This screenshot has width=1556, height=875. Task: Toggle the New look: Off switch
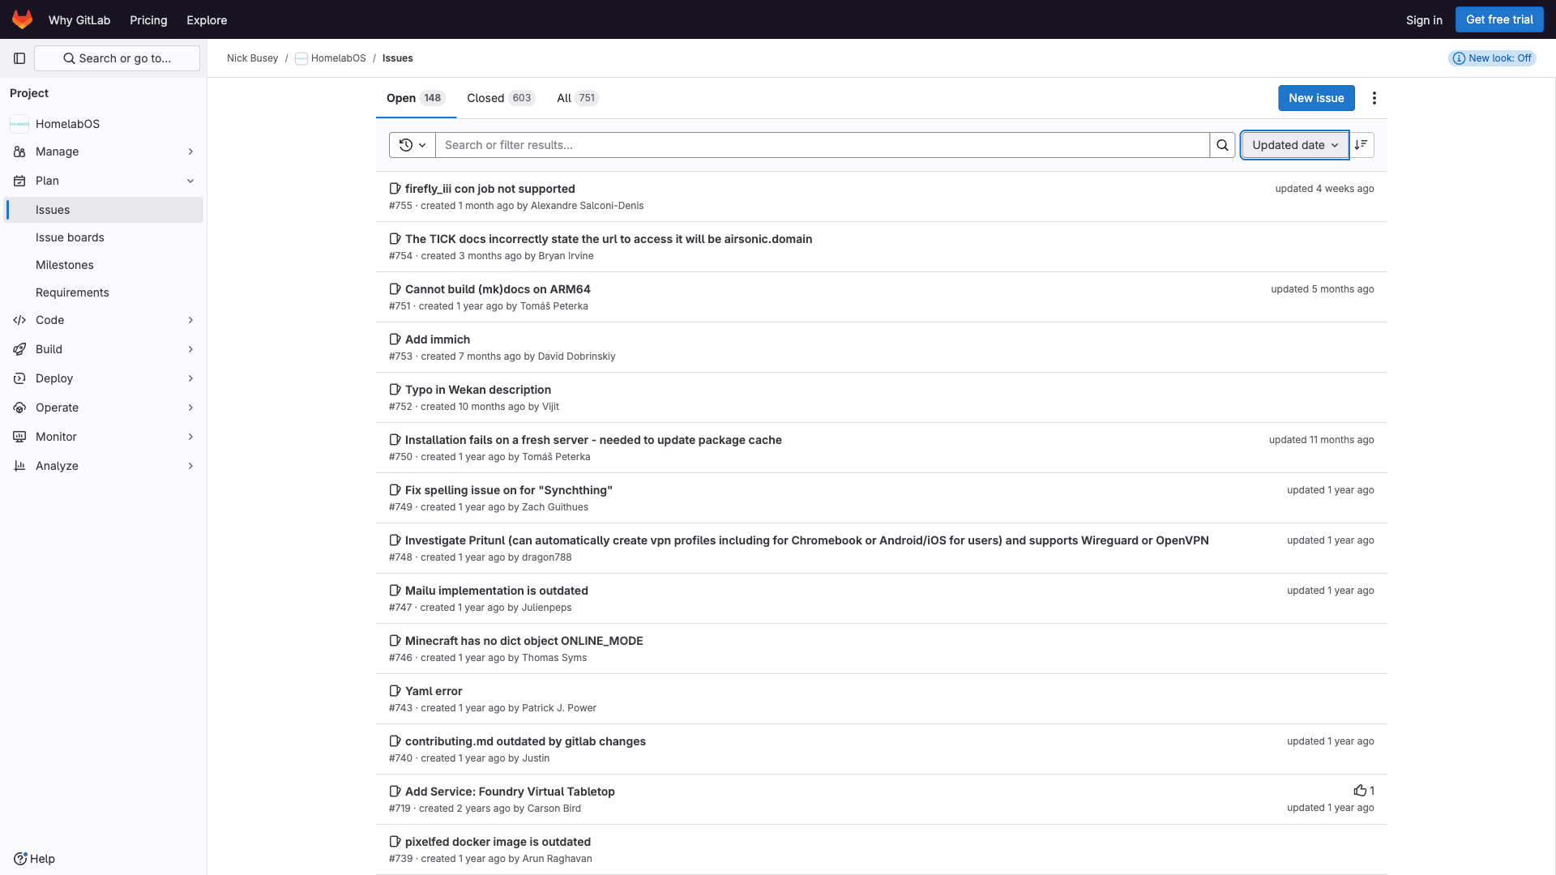point(1492,58)
